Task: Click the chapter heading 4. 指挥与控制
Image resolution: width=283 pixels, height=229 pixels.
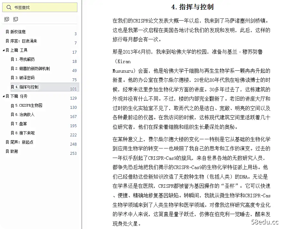Action: coord(192,7)
